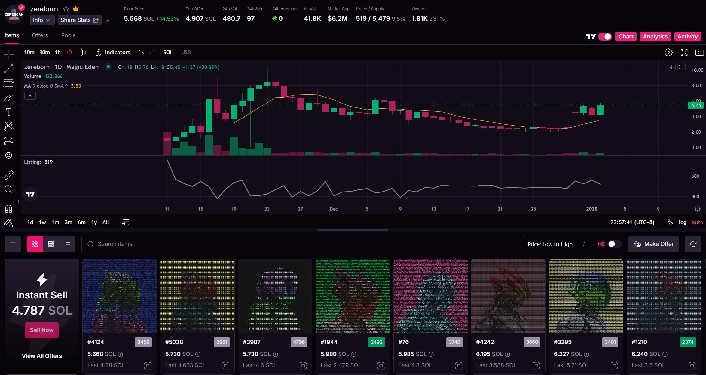Open the emoji icons tool
Image resolution: width=706 pixels, height=375 pixels.
pos(9,155)
